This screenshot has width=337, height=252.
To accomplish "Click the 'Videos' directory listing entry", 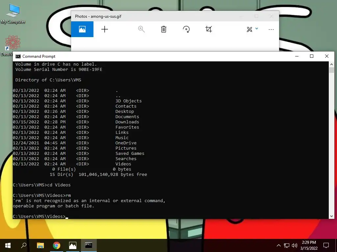I will [x=123, y=164].
